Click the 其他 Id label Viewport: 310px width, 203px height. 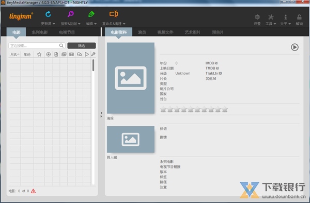(x=211, y=79)
